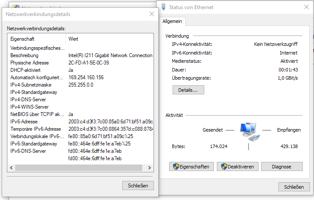The width and height of the screenshot is (314, 200).
Task: Select the Allgemein tab
Action: click(172, 21)
